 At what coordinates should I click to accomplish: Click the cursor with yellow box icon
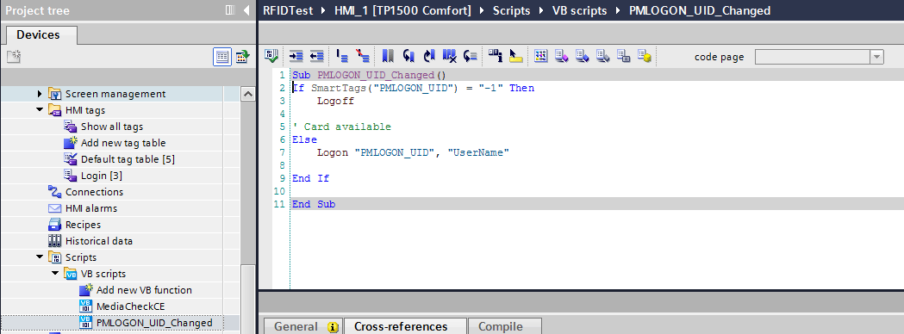pos(515,56)
